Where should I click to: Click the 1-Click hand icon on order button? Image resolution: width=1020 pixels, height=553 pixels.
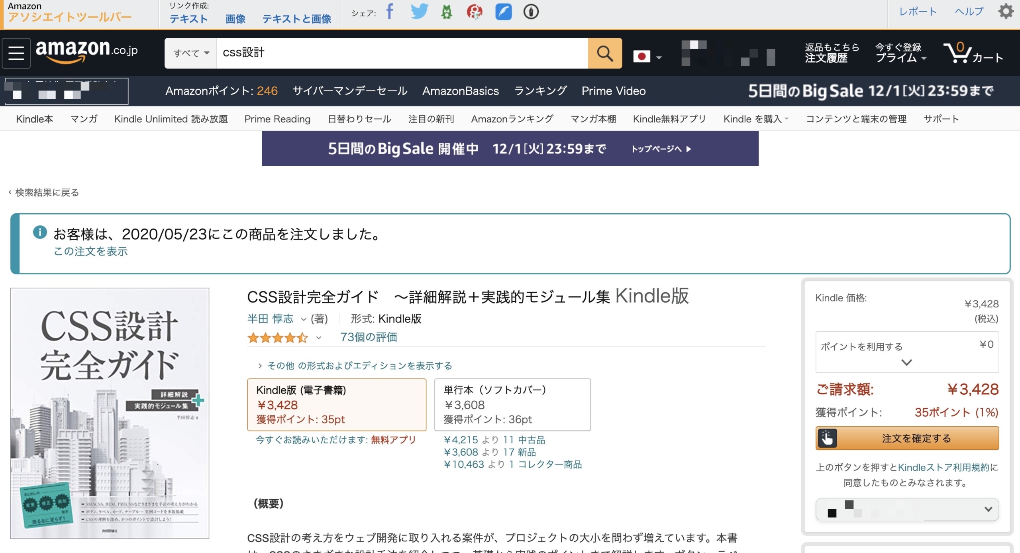[x=827, y=438]
